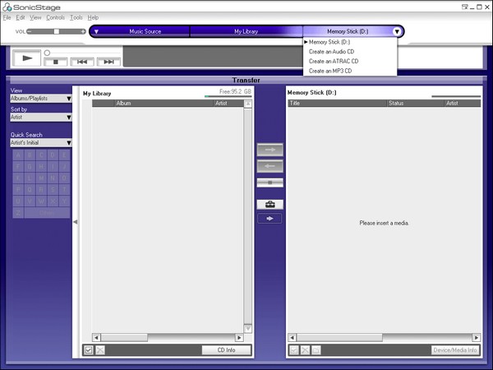Click My Library horizontal scrollbar thumb

coord(124,338)
